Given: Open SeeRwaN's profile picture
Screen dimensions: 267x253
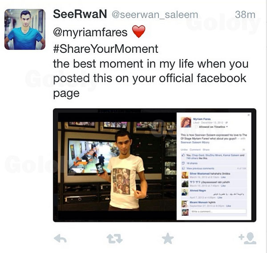Looking at the screenshot, I should (x=25, y=29).
